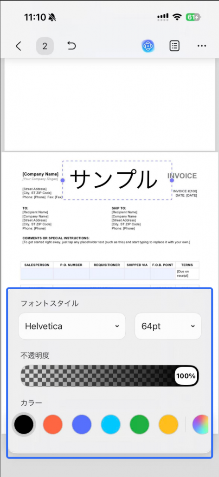Viewport: 219px width, 477px height.
Task: Select the yellow color swatch
Action: coord(168,424)
